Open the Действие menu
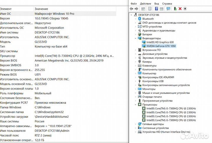The image size is (212, 143). coord(145,4)
